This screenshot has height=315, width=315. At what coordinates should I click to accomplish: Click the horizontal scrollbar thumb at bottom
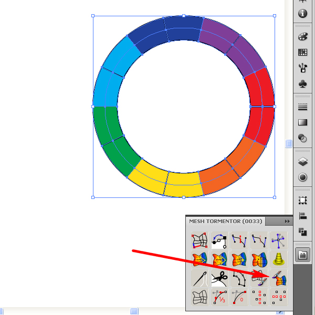coord(134,311)
